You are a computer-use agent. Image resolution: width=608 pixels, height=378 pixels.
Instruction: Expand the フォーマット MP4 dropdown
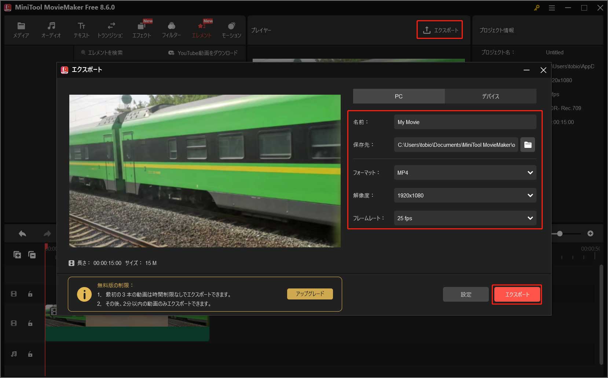tap(465, 172)
